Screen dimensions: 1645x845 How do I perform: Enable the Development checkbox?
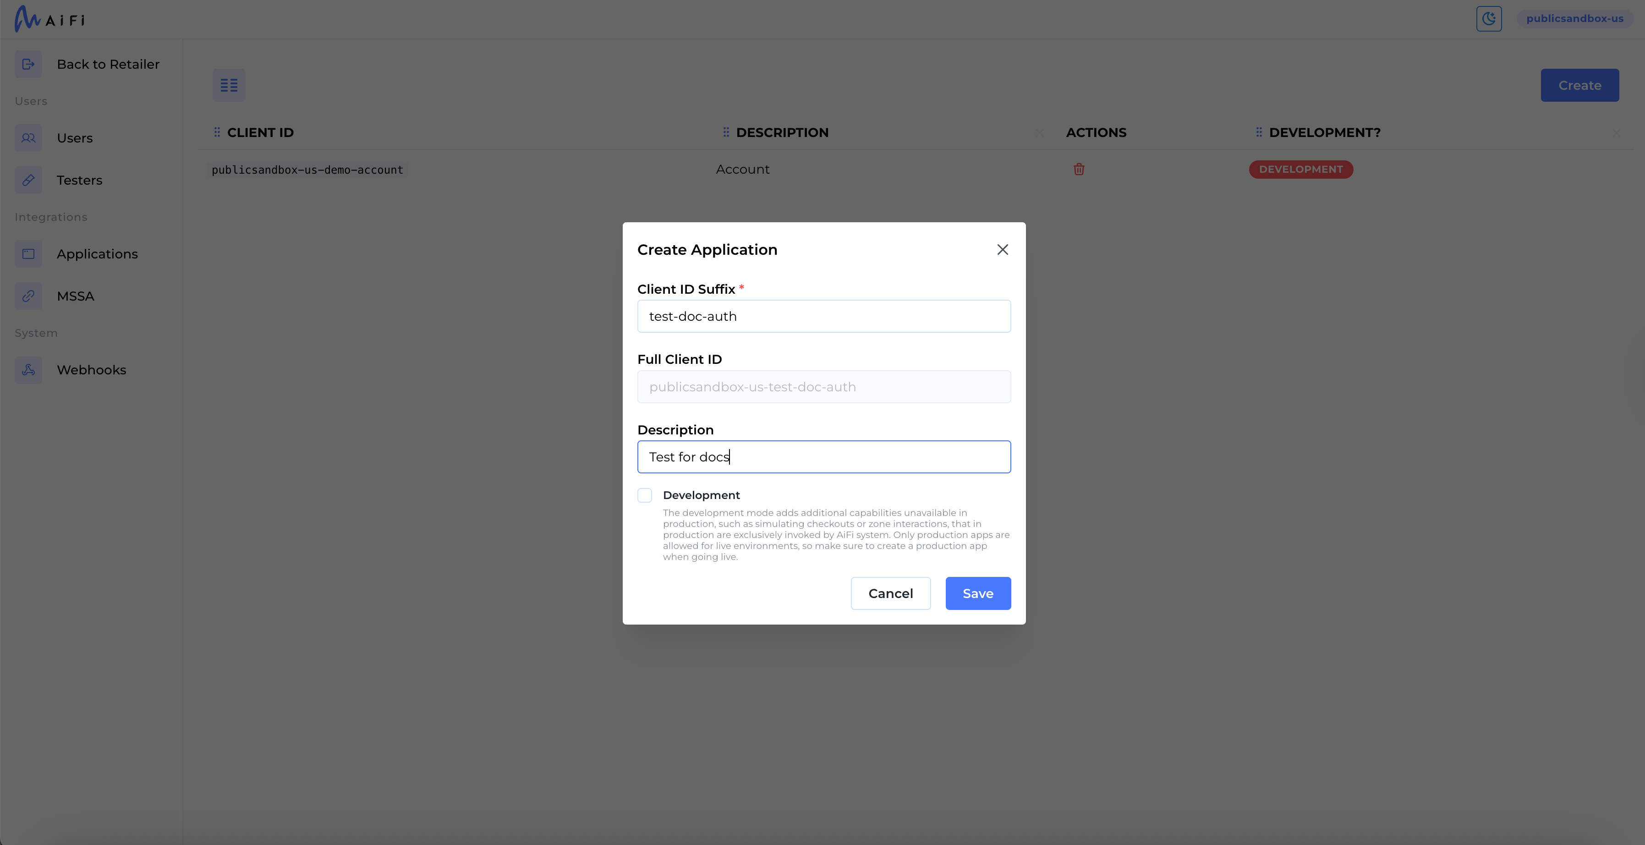[644, 495]
